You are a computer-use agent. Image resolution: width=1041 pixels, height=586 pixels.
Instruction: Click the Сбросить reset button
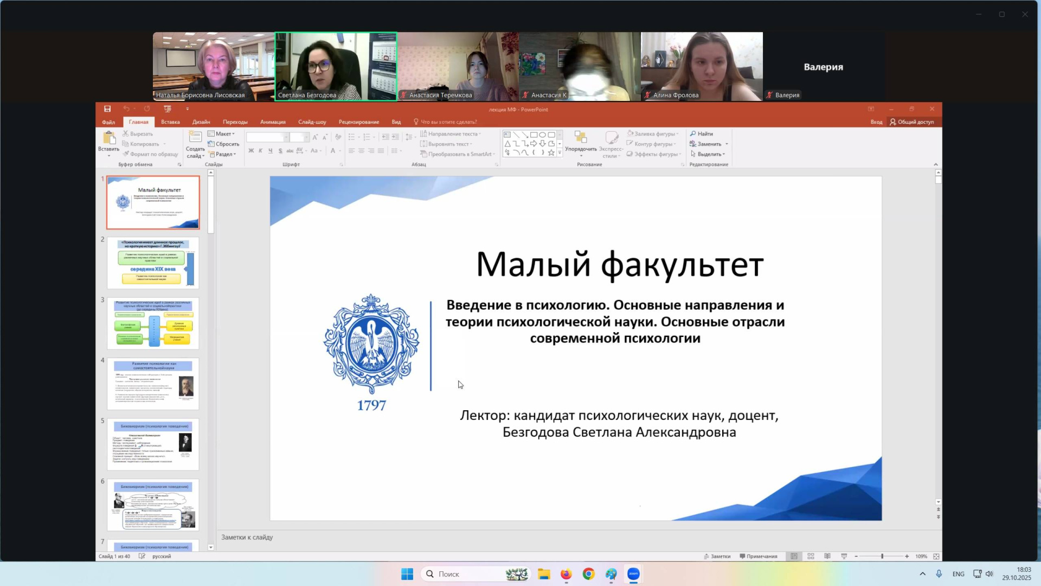223,144
